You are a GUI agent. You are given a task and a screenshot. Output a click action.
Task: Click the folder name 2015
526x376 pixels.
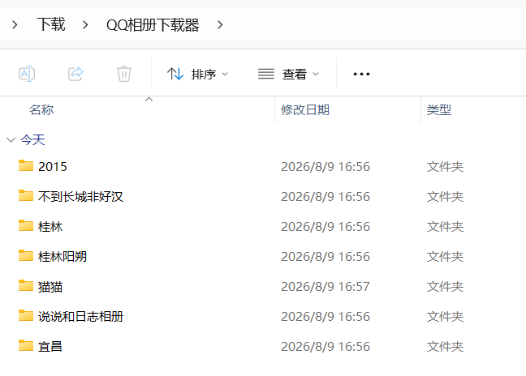click(53, 167)
